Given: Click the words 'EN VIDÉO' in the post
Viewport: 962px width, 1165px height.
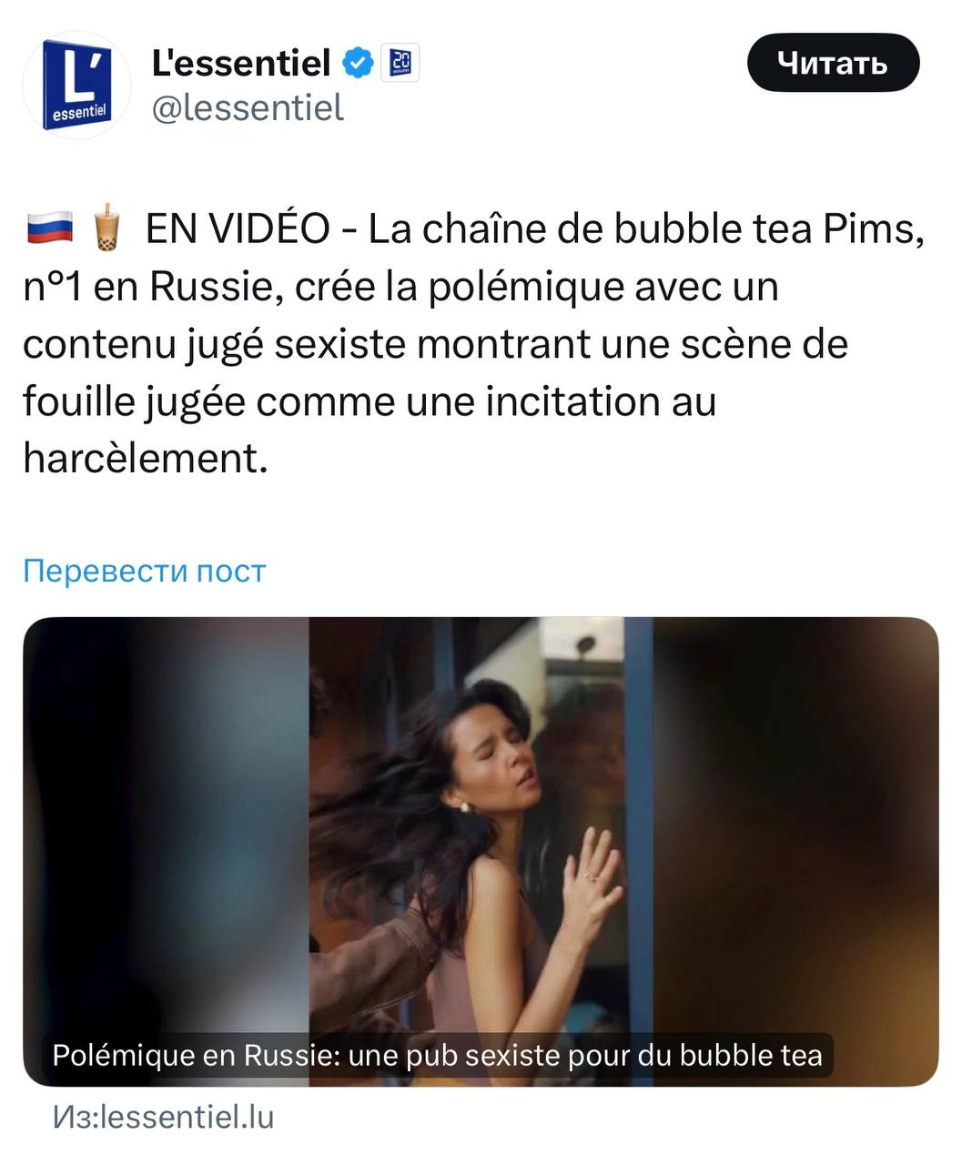Looking at the screenshot, I should 238,228.
